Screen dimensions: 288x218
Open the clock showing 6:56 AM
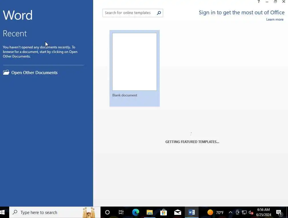pyautogui.click(x=263, y=212)
